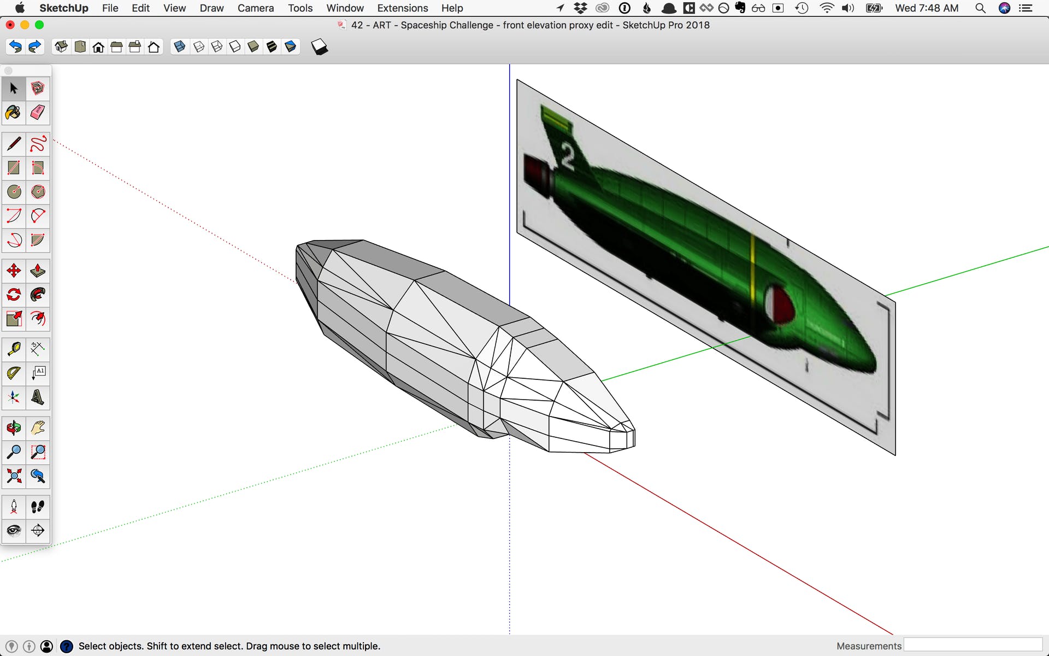The image size is (1049, 656).
Task: Select the Rotate tool
Action: 14,295
